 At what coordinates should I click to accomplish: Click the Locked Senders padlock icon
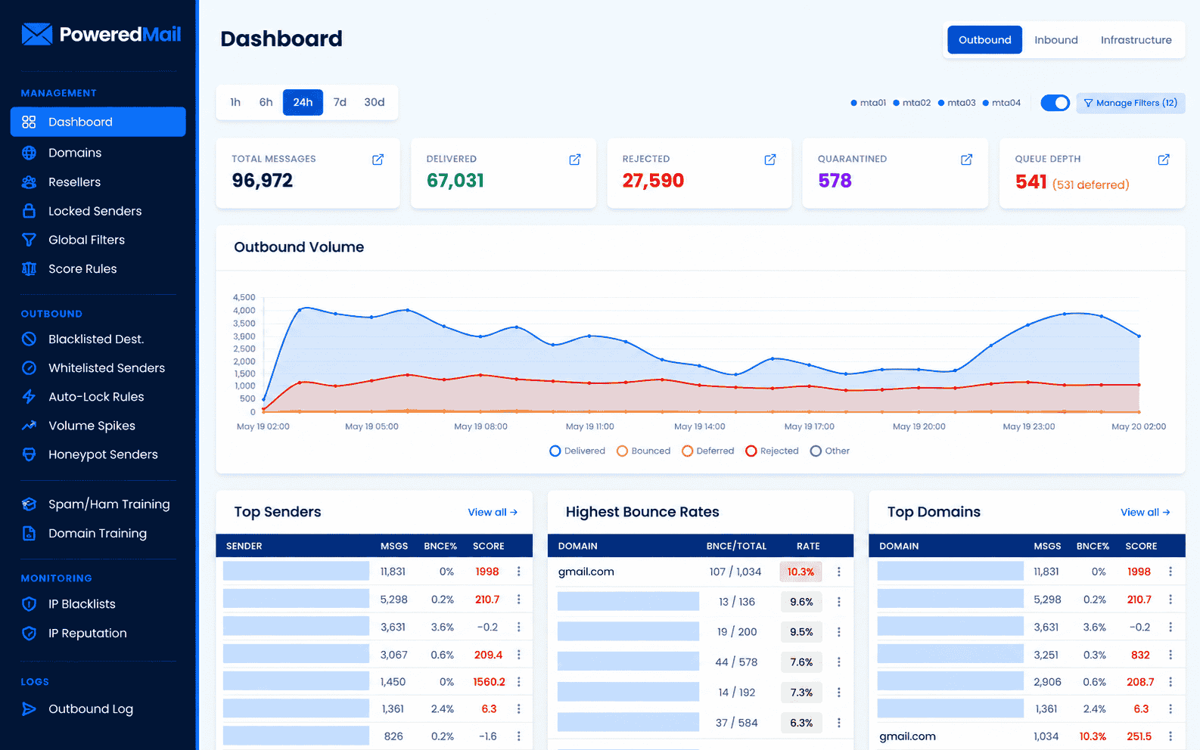[x=29, y=211]
